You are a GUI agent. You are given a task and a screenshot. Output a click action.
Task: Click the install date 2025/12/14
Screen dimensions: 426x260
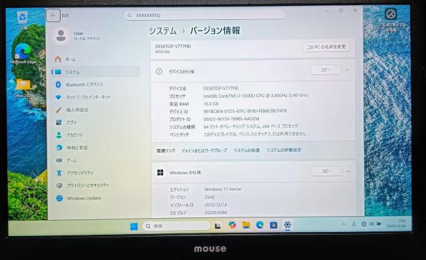216,205
